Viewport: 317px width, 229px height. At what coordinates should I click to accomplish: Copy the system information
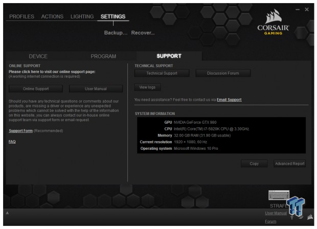pos(254,164)
